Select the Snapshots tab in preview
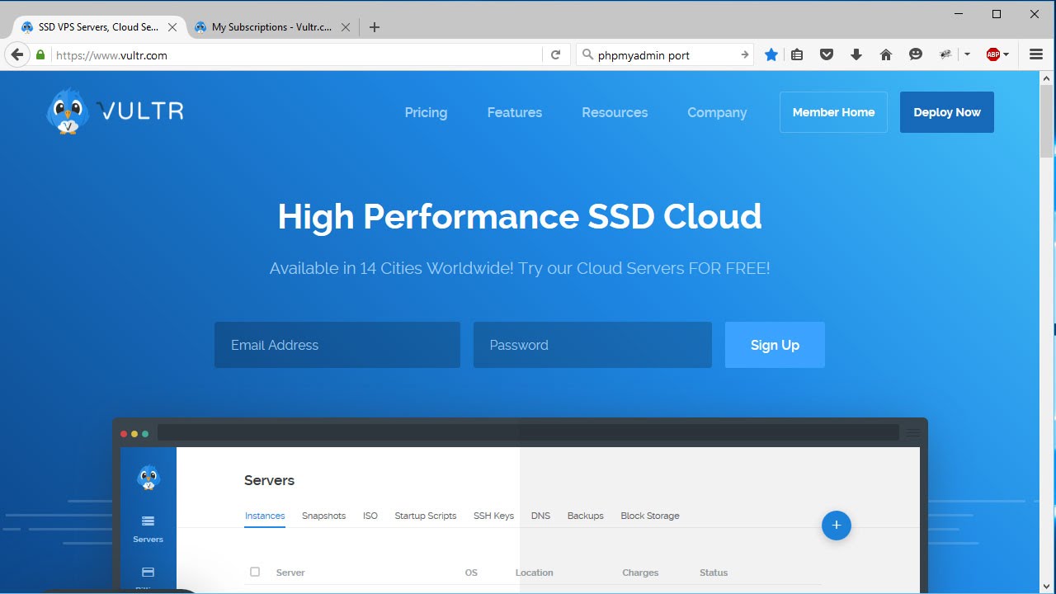 tap(323, 516)
